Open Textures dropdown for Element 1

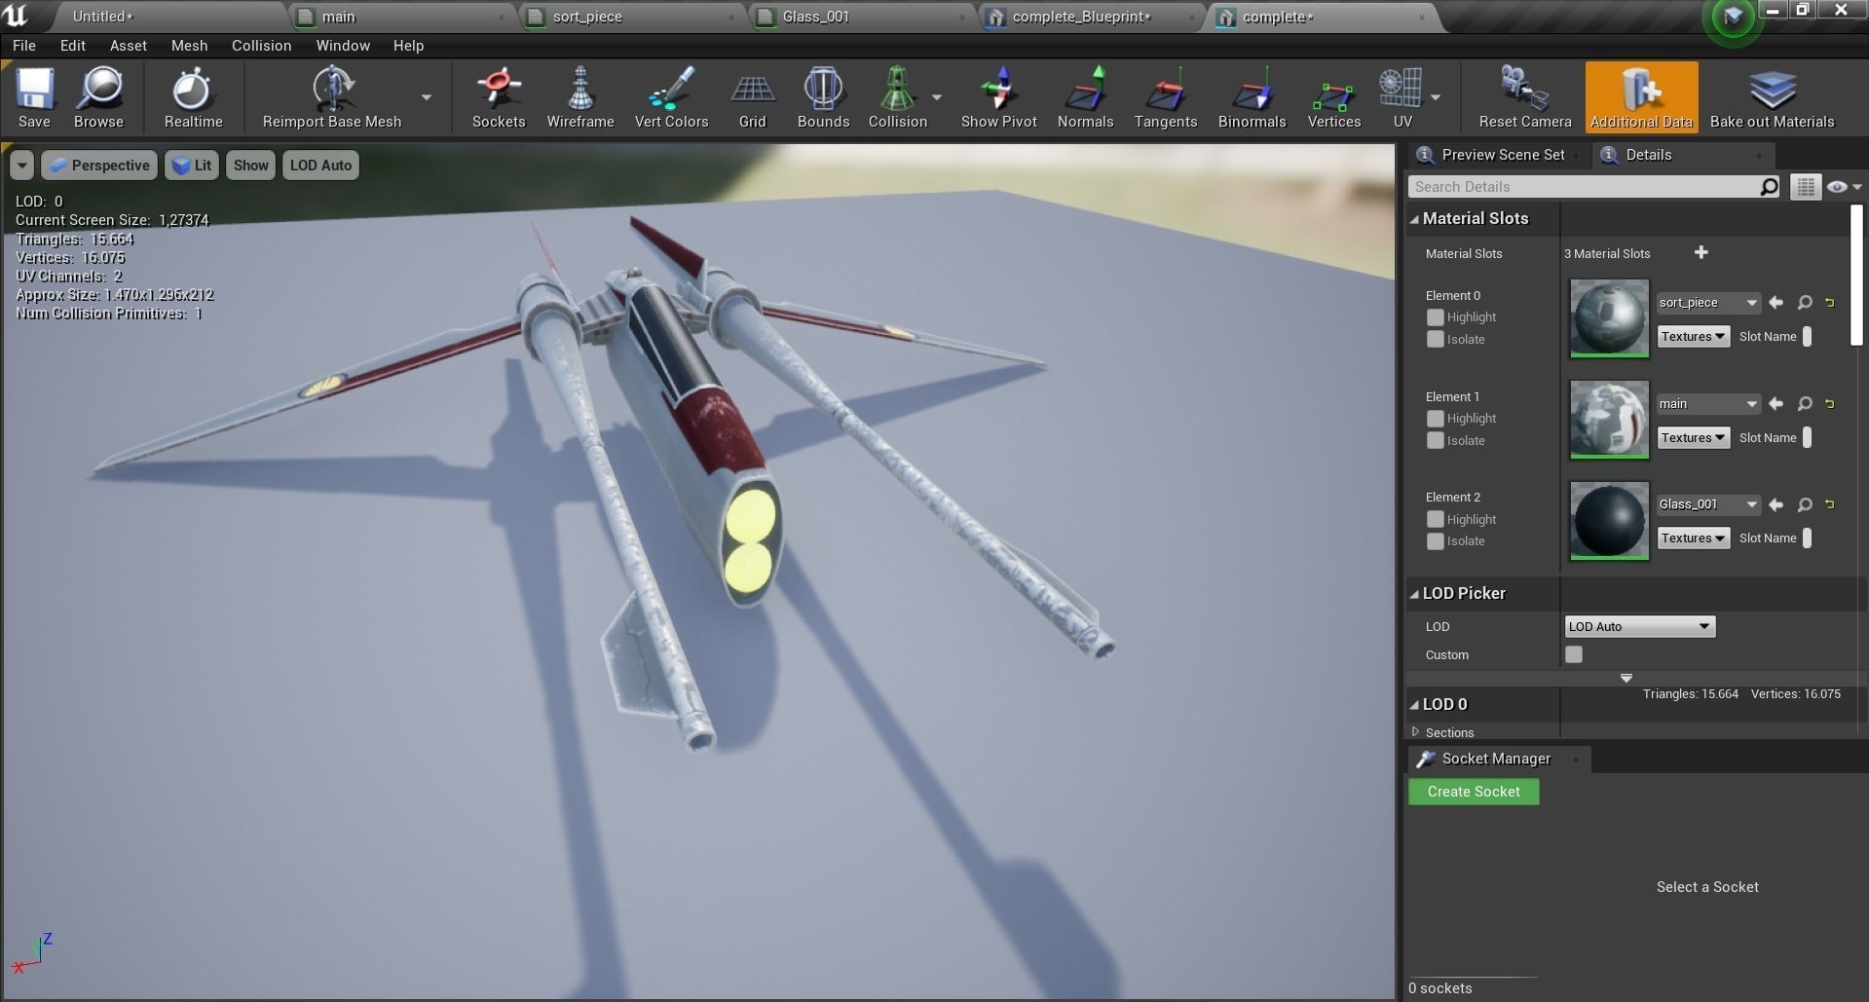click(1693, 438)
